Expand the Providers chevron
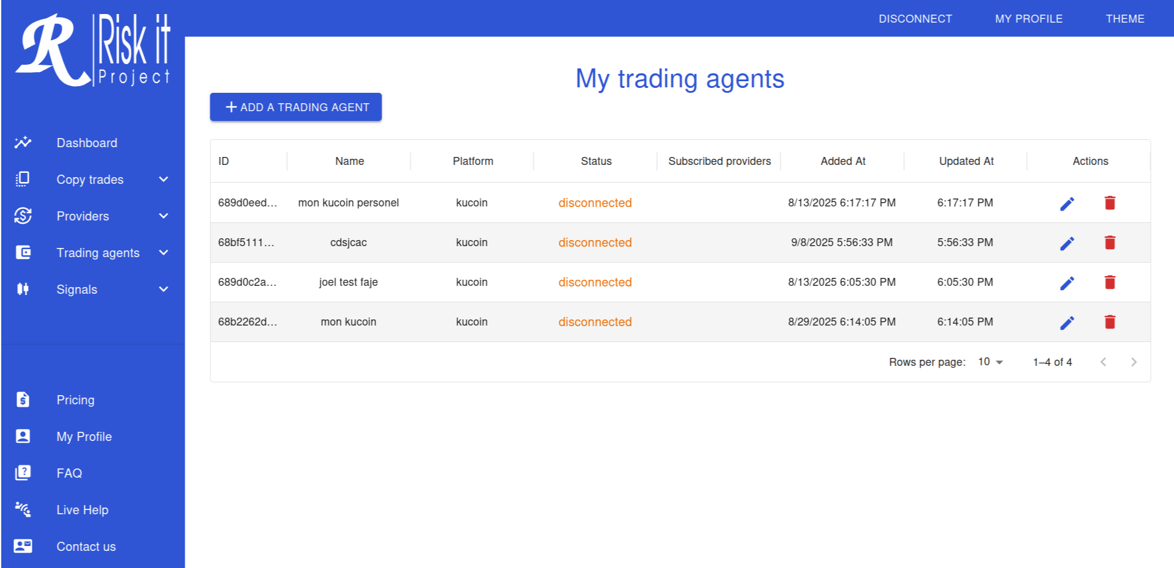The width and height of the screenshot is (1174, 568). point(163,216)
